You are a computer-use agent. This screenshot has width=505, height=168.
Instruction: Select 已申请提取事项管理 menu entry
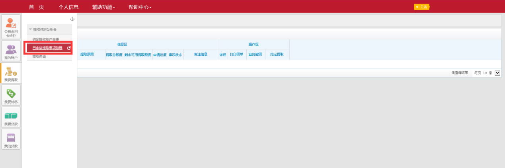tap(47, 48)
